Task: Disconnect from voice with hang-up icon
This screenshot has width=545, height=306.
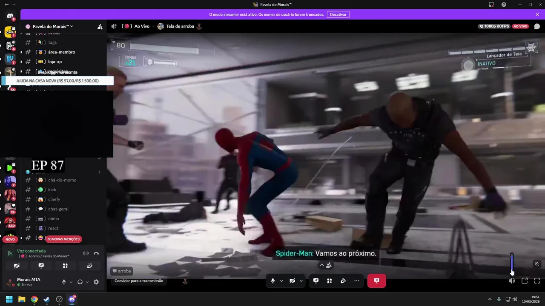Action: click(x=96, y=253)
